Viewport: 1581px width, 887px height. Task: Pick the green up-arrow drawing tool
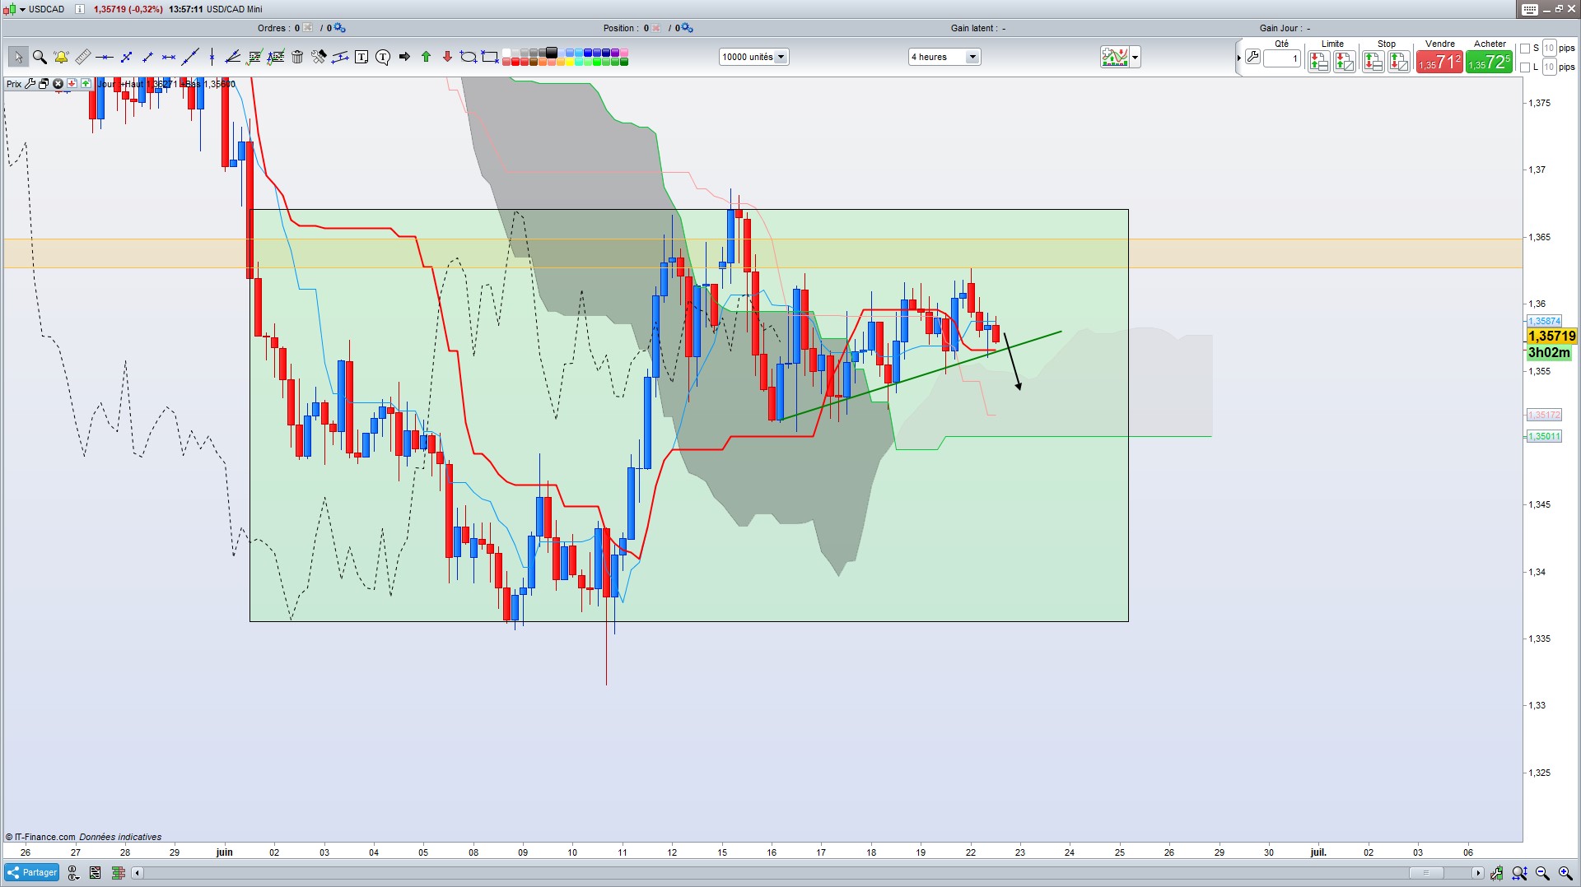426,57
